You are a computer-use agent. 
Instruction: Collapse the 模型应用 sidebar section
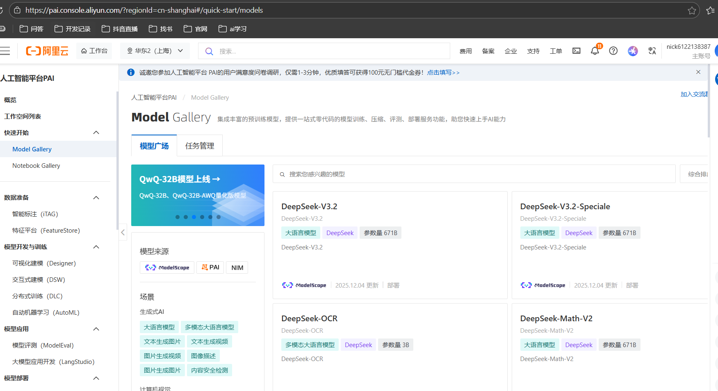pos(96,329)
